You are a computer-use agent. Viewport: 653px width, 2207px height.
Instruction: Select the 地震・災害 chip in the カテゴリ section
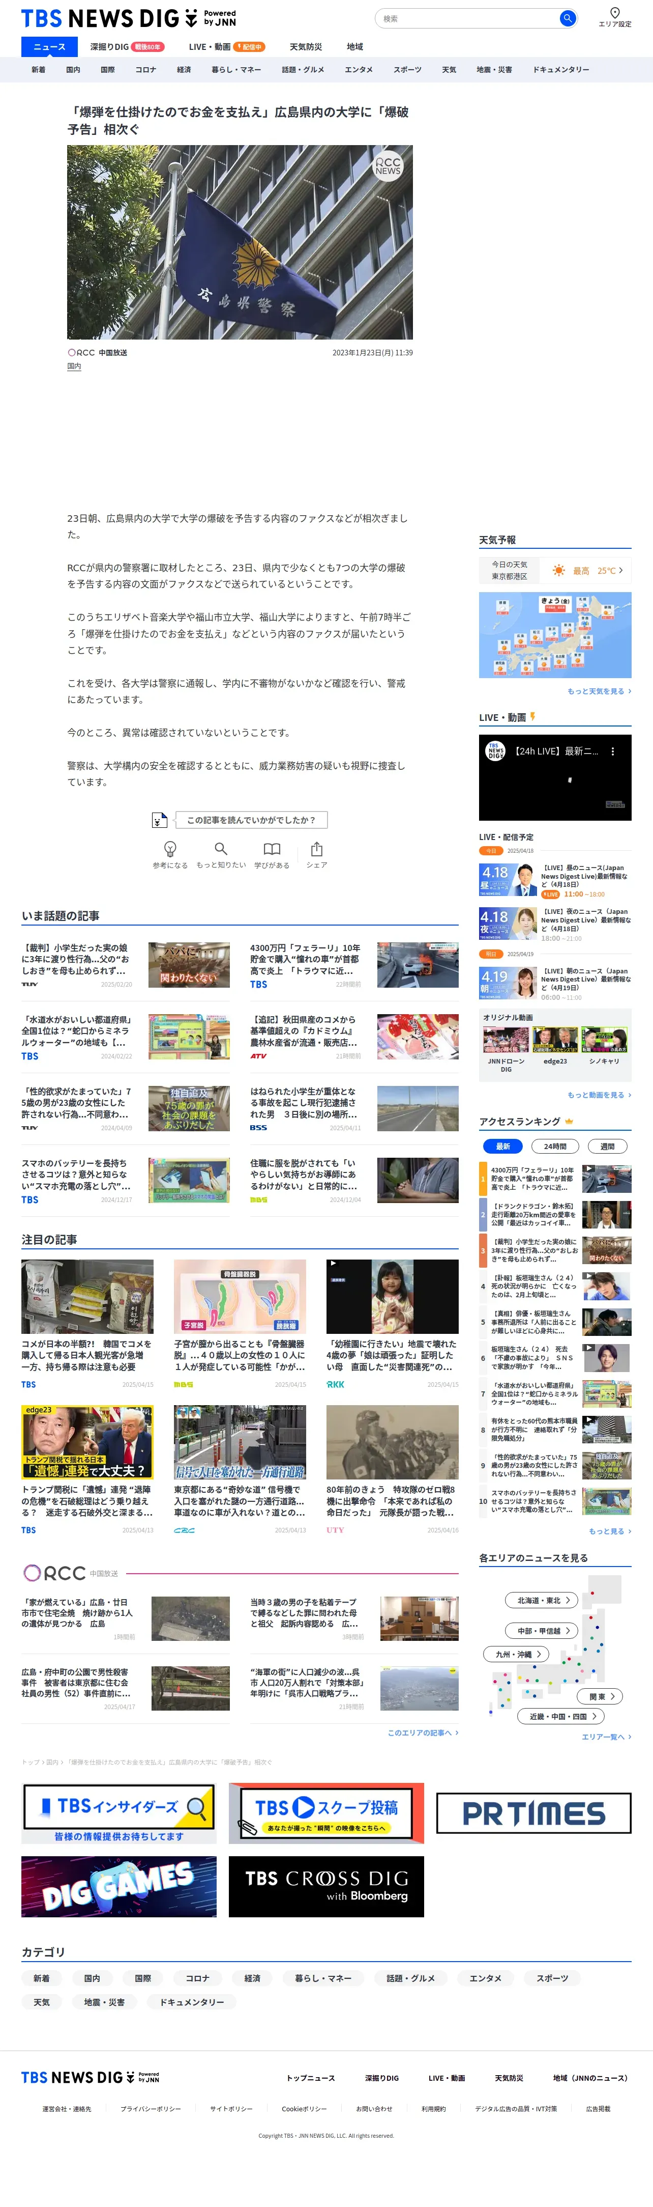coord(104,2002)
